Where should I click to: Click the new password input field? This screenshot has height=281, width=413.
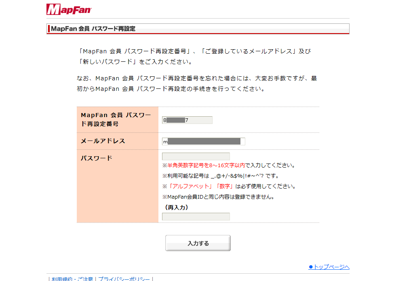196,156
